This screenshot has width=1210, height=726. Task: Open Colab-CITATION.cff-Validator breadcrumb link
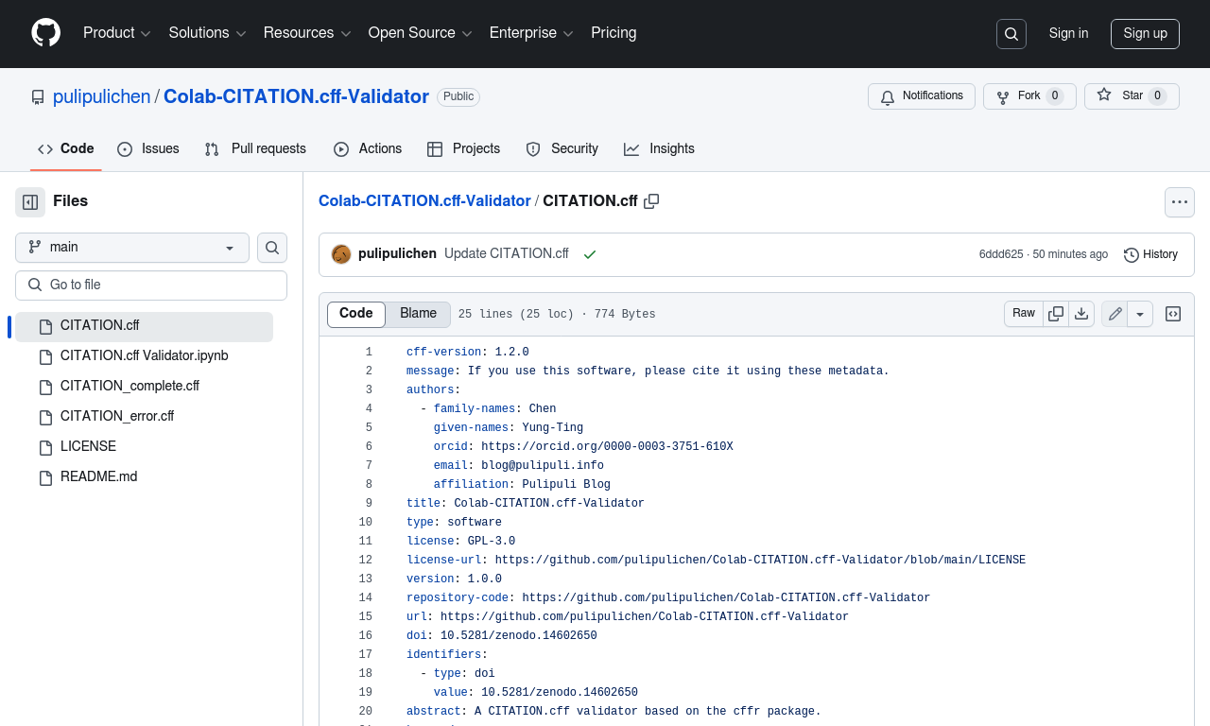click(x=424, y=201)
